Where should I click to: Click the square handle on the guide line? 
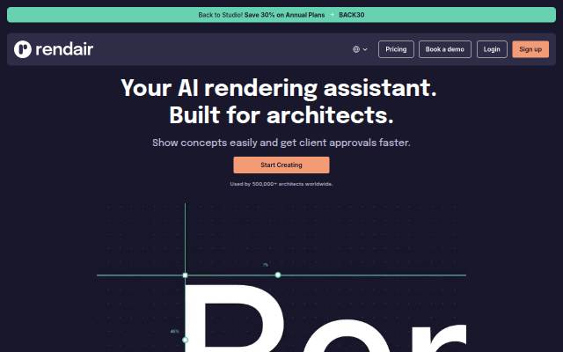point(185,275)
